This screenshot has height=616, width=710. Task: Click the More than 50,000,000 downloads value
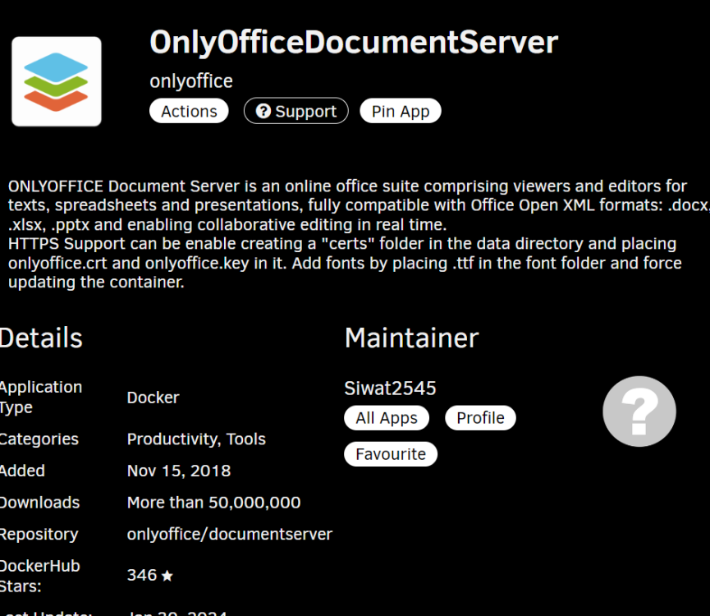point(213,503)
